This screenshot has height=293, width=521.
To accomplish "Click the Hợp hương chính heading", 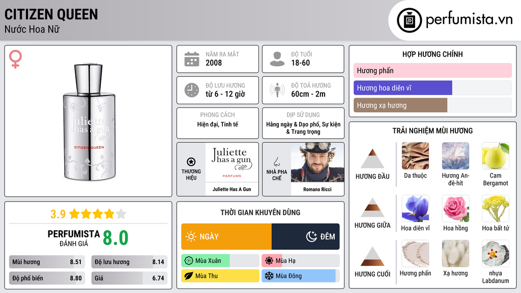I will (x=432, y=54).
